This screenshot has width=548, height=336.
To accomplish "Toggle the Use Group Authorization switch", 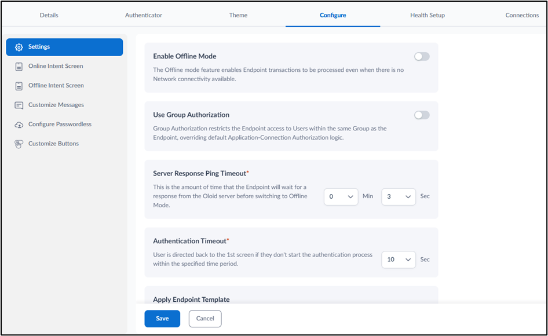I will (x=422, y=115).
